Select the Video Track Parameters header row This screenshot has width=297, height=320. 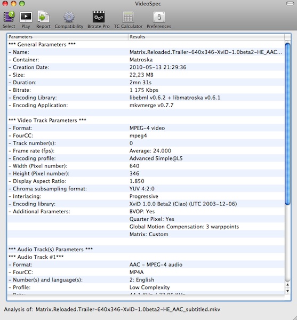click(x=146, y=121)
